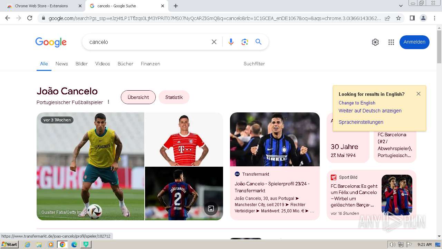The image size is (442, 249).
Task: Open the side panel icon
Action: [x=412, y=18]
